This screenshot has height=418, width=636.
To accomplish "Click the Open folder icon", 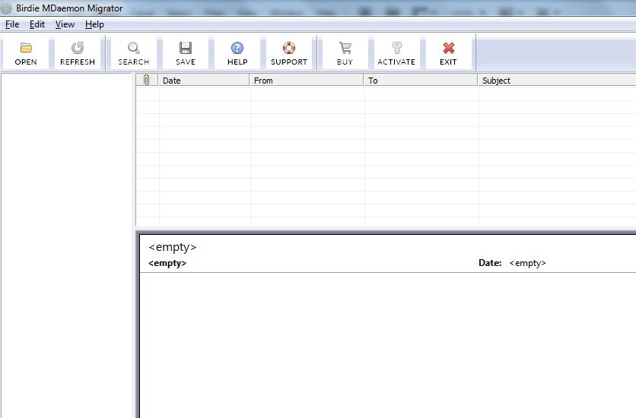I will point(26,48).
